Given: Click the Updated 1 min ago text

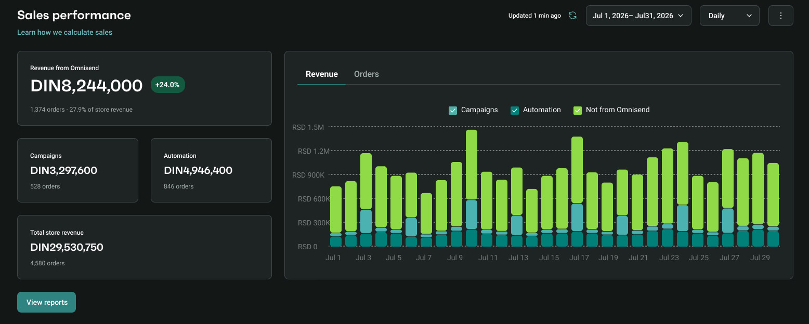Looking at the screenshot, I should (x=534, y=16).
